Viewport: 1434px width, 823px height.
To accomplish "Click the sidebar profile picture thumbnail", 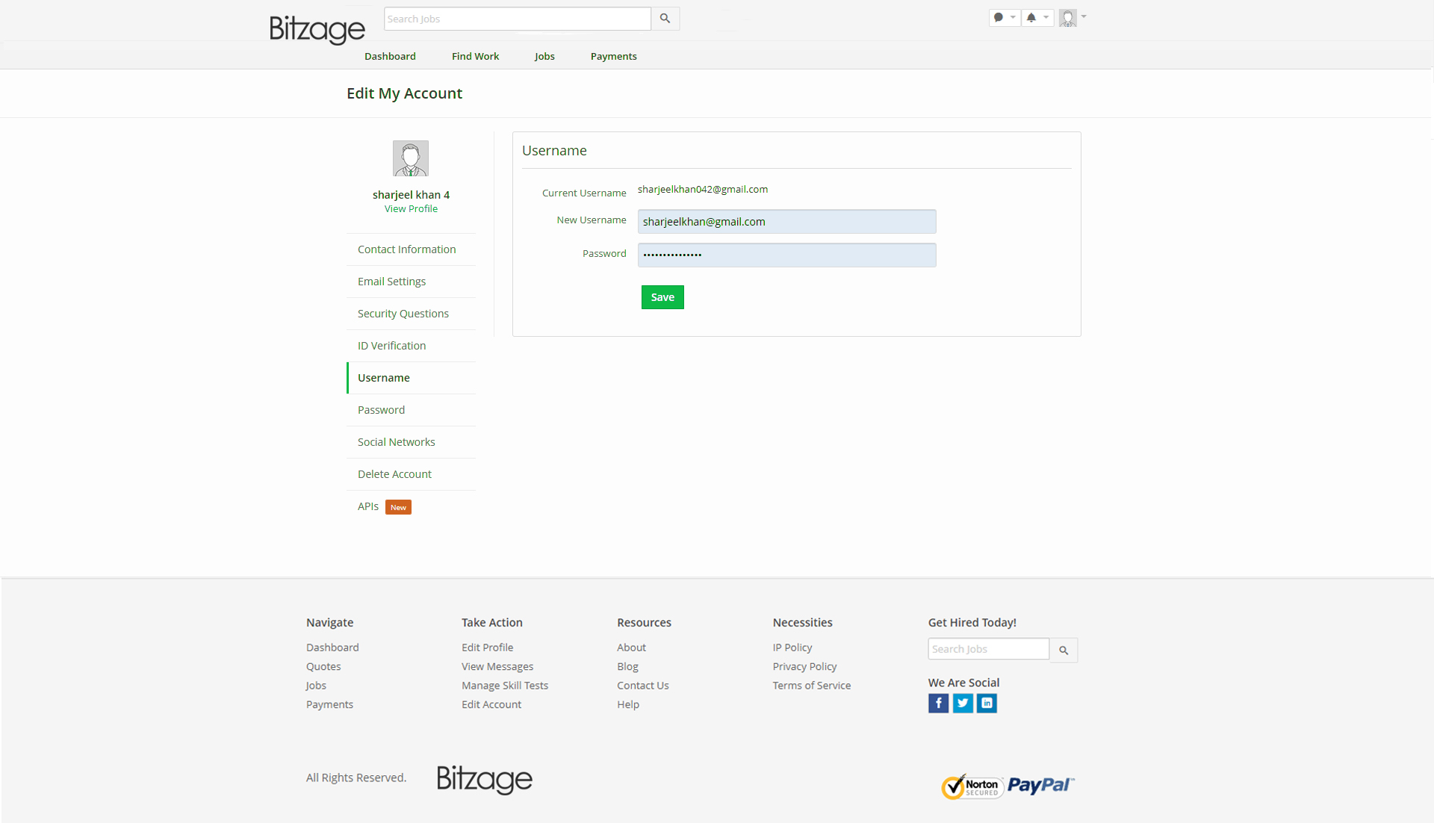I will [411, 158].
